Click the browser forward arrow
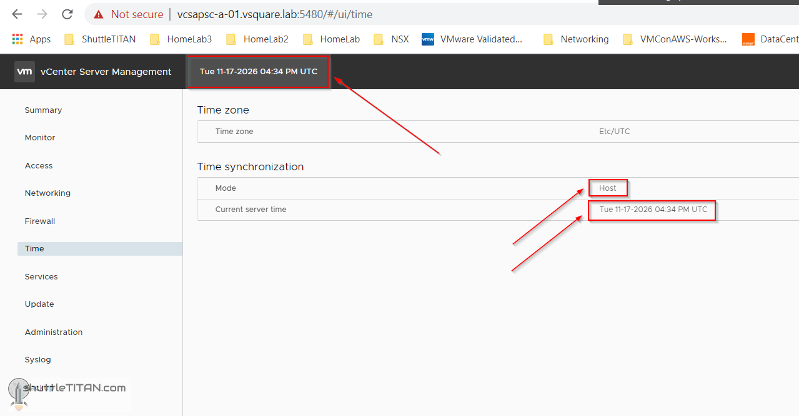The image size is (799, 416). point(42,14)
